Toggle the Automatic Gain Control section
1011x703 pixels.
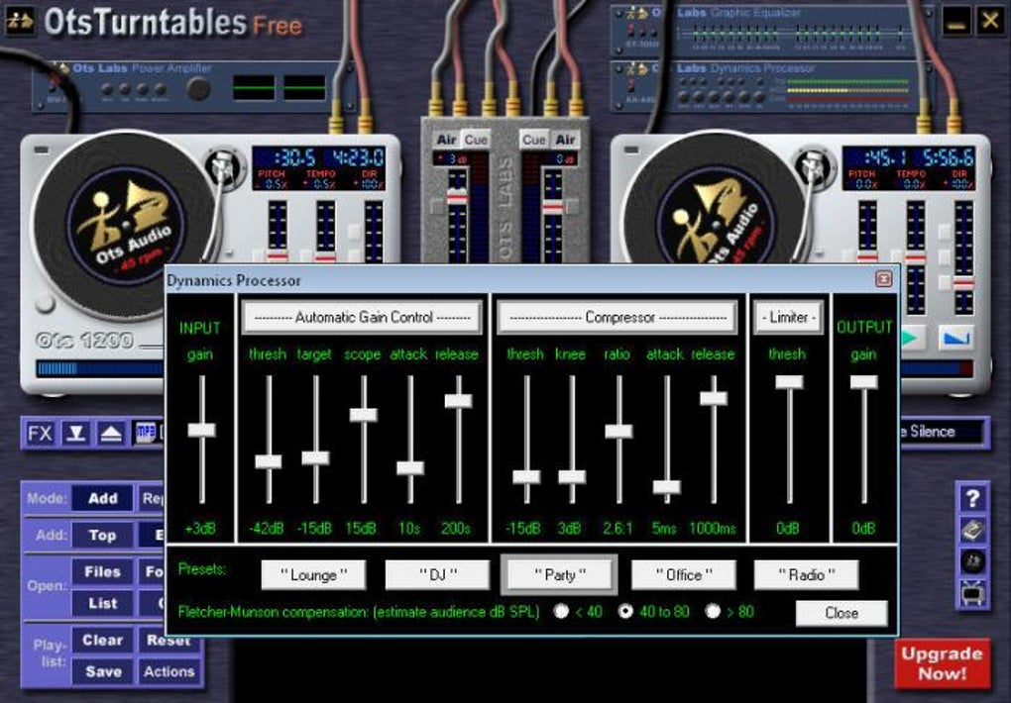coord(363,318)
